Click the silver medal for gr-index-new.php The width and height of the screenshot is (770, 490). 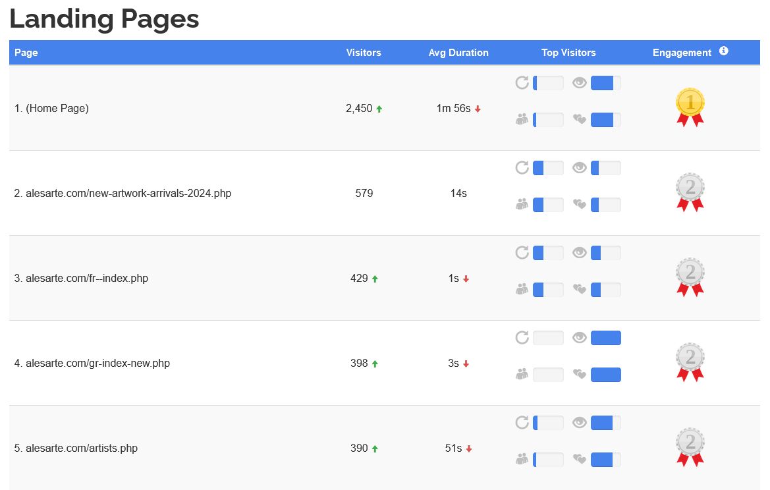[x=690, y=362]
